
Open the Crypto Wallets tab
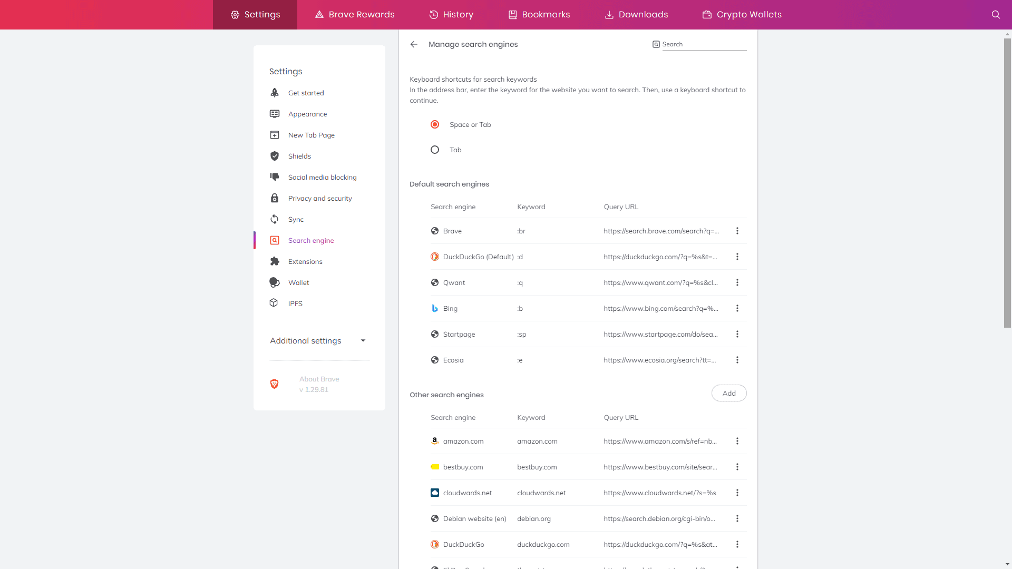(742, 15)
